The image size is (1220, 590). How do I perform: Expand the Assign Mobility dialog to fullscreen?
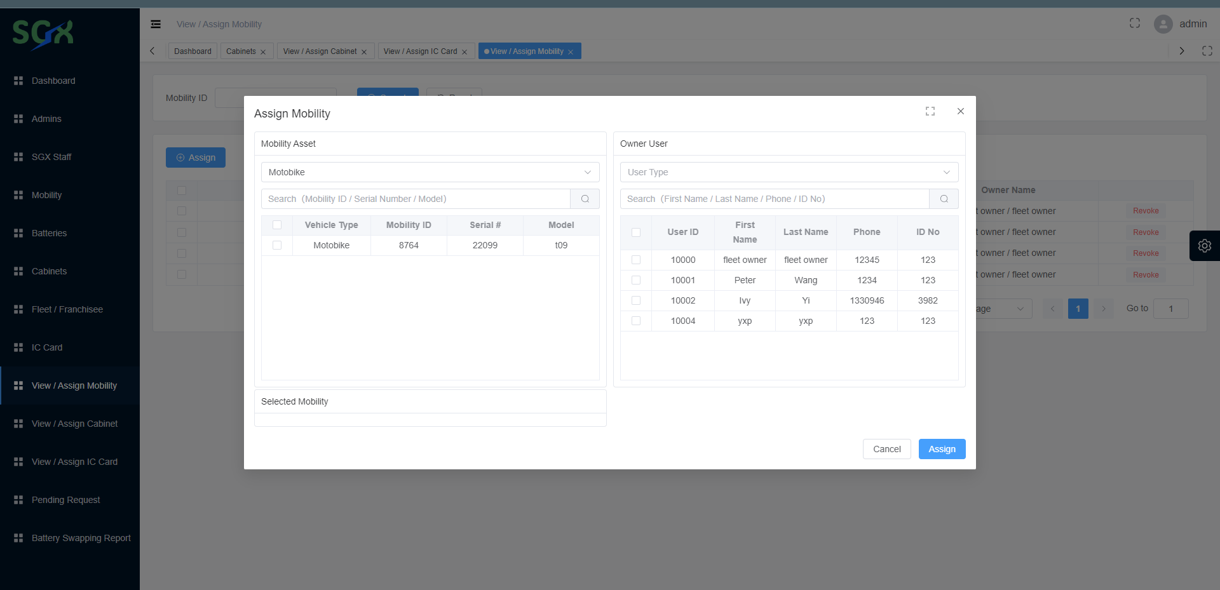(930, 111)
